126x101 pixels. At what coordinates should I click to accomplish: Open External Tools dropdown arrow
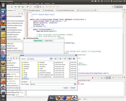[24, 7]
